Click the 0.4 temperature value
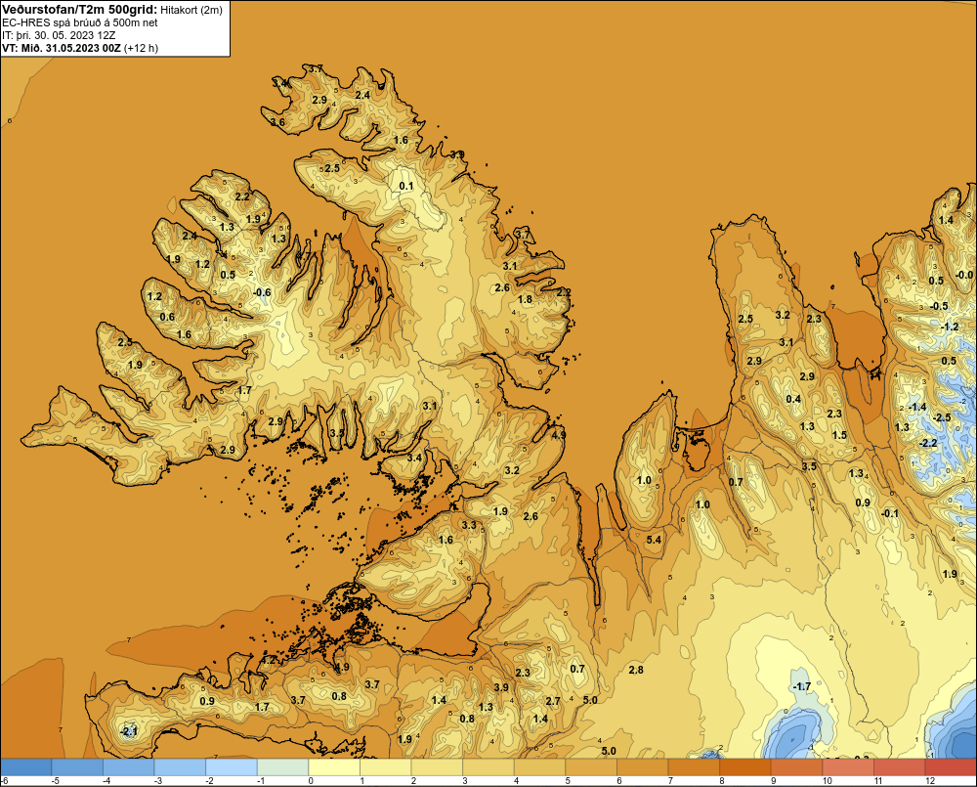 (793, 399)
